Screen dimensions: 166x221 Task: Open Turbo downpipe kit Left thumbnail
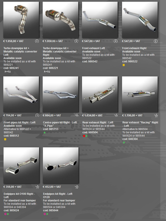click(21, 20)
